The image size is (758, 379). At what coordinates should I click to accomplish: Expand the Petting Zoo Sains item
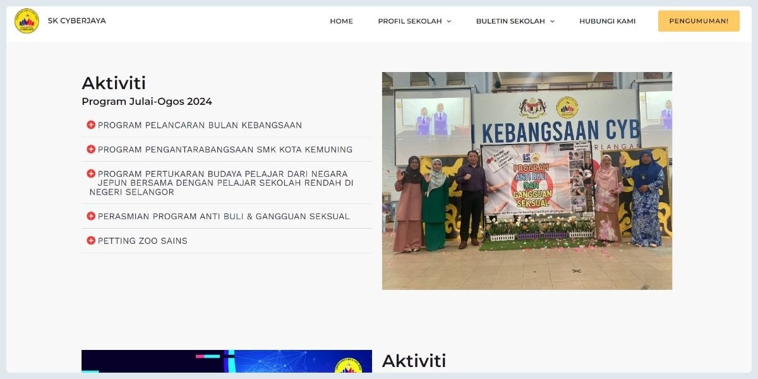point(143,241)
